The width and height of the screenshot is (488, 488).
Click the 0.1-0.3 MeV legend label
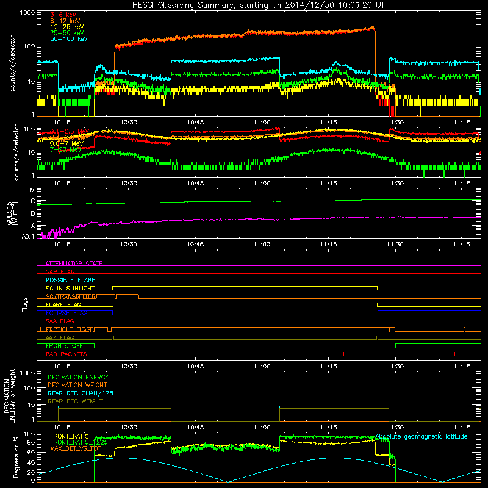tap(70, 131)
